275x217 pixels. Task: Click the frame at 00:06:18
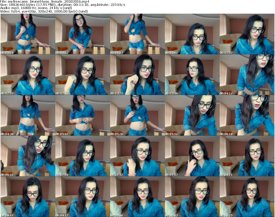point(247,116)
